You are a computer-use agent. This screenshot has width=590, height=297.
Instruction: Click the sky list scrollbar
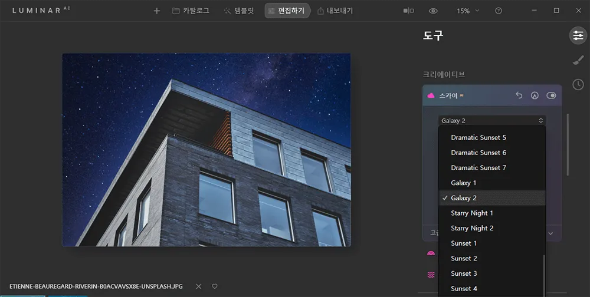click(x=544, y=276)
